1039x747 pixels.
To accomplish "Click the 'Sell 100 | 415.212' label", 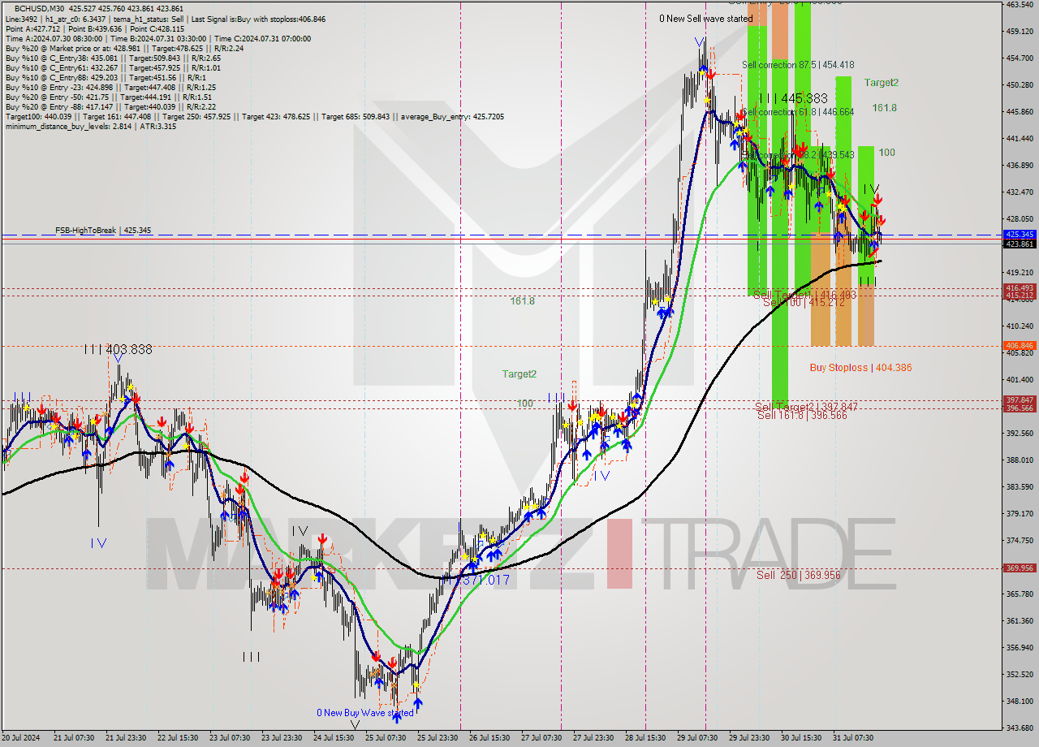I will tap(804, 302).
